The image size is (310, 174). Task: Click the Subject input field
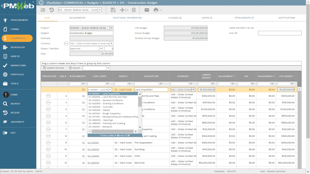[91, 33]
